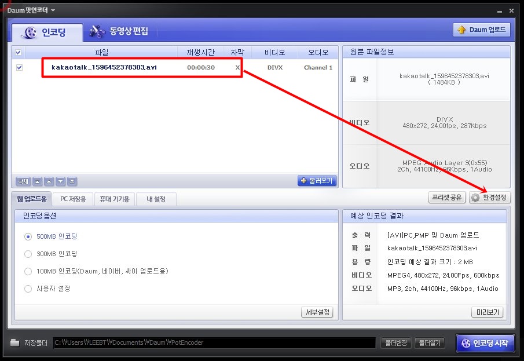Click the 자막 column header
Viewport: 524px width, 361px height.
coord(237,52)
